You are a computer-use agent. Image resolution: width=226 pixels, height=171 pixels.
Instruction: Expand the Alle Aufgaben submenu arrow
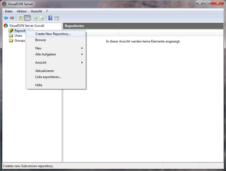coord(82,54)
